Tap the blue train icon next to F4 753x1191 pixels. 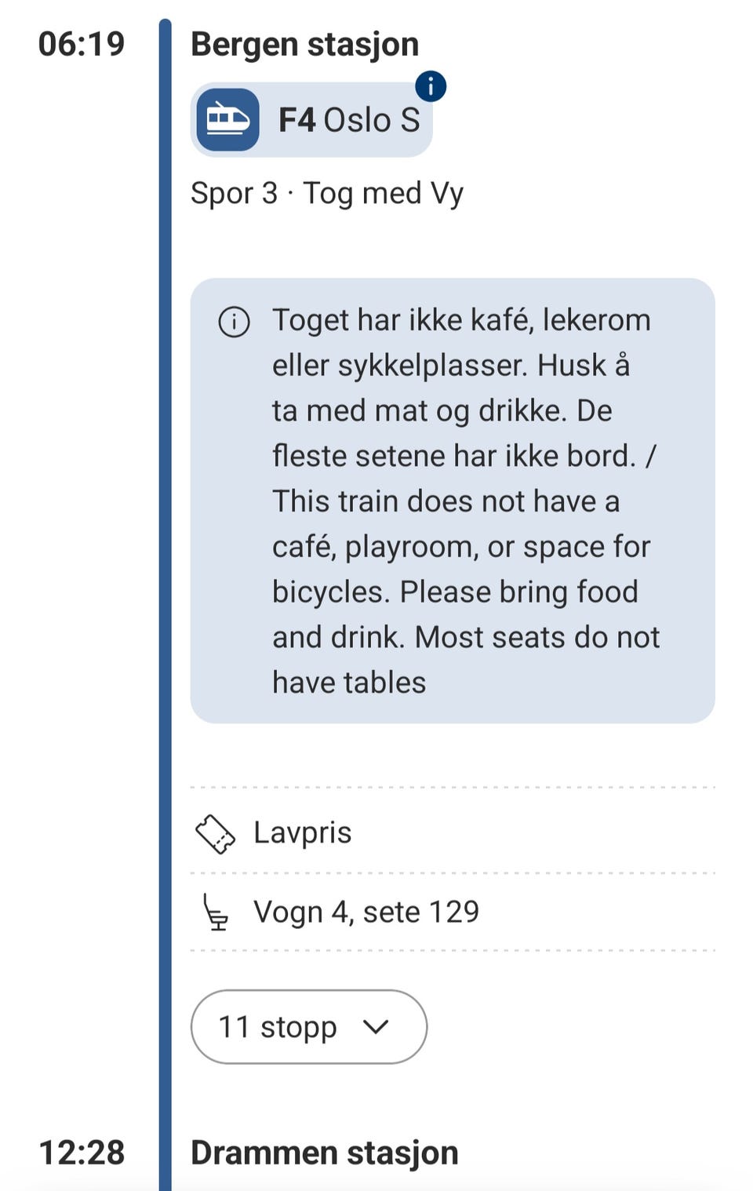coord(227,120)
